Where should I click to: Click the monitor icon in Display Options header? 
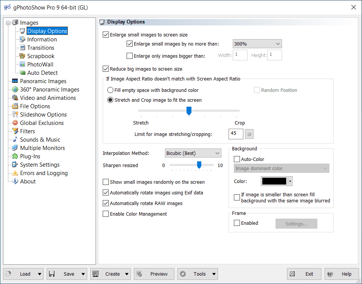pyautogui.click(x=102, y=22)
